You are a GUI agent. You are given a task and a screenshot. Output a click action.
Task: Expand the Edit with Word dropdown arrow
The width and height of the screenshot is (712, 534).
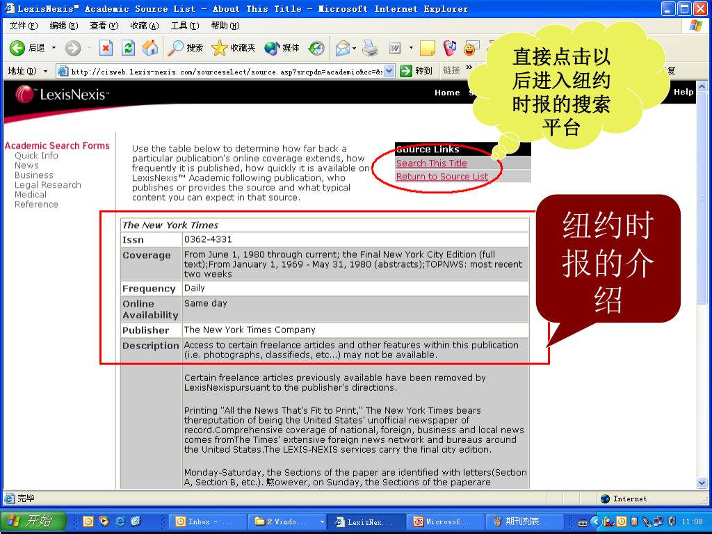point(411,48)
